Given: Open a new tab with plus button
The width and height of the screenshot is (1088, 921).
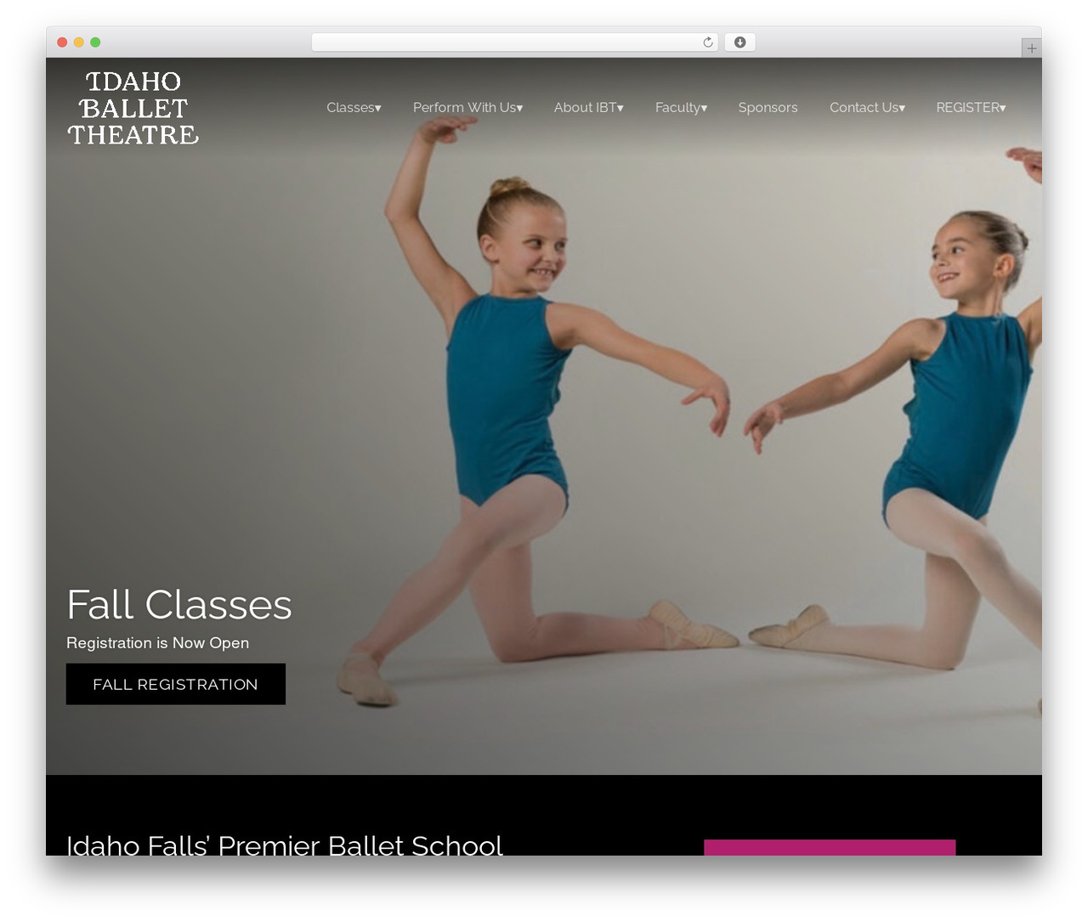Looking at the screenshot, I should (x=1031, y=48).
